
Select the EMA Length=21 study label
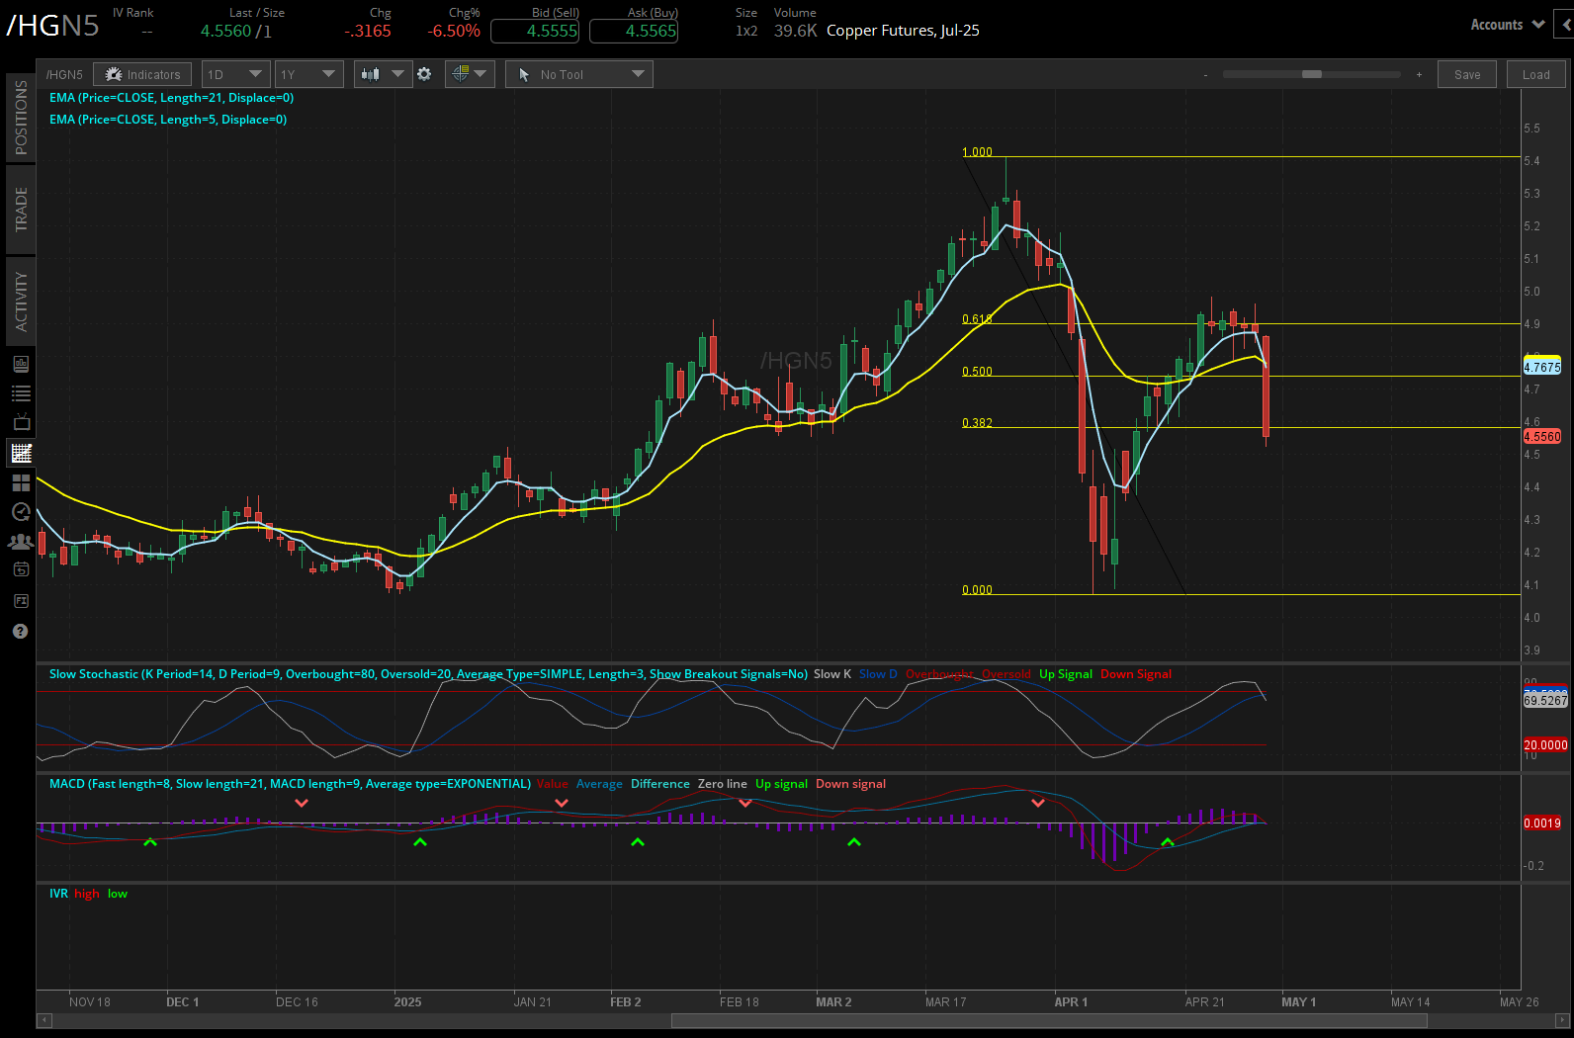tap(171, 98)
